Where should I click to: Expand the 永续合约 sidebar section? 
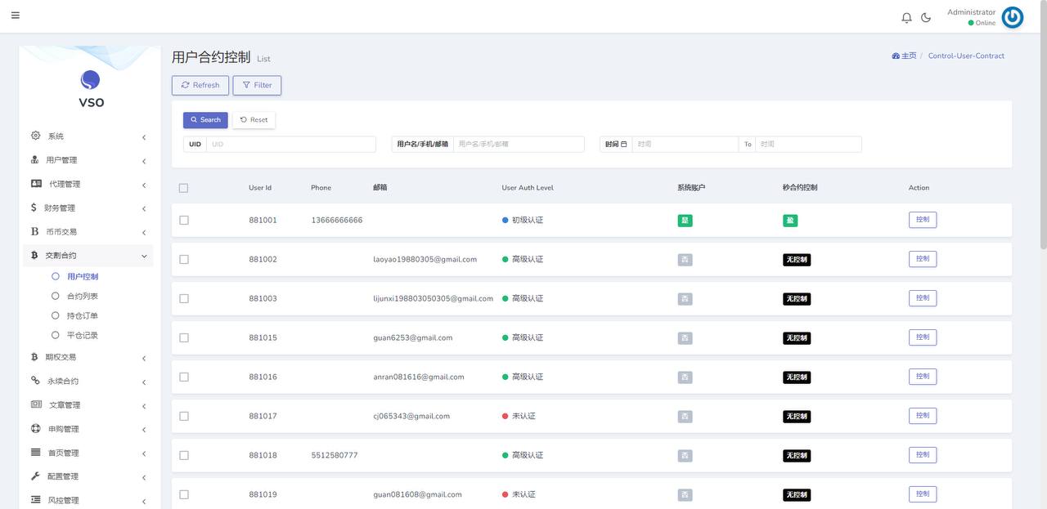pyautogui.click(x=88, y=382)
